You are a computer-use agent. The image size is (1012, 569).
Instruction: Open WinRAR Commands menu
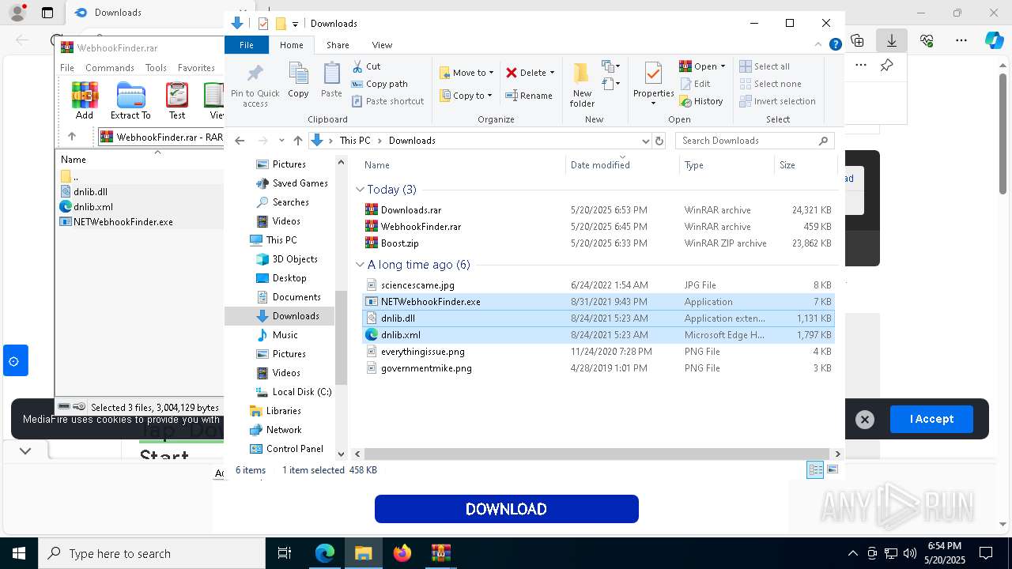tap(110, 68)
